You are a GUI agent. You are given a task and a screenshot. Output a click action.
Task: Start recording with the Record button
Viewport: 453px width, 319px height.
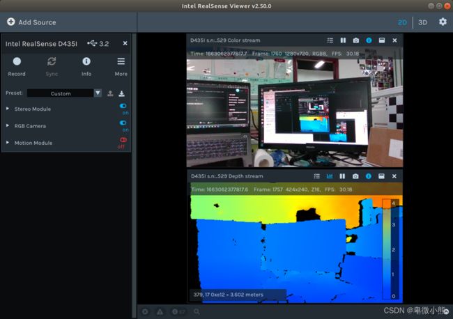click(x=17, y=67)
